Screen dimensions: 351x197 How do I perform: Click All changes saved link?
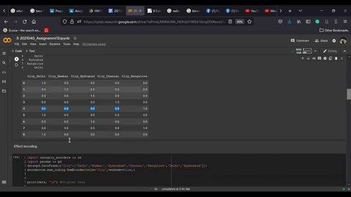click(x=94, y=44)
